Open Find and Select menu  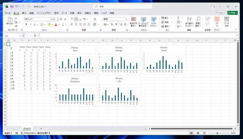pyautogui.click(x=198, y=22)
